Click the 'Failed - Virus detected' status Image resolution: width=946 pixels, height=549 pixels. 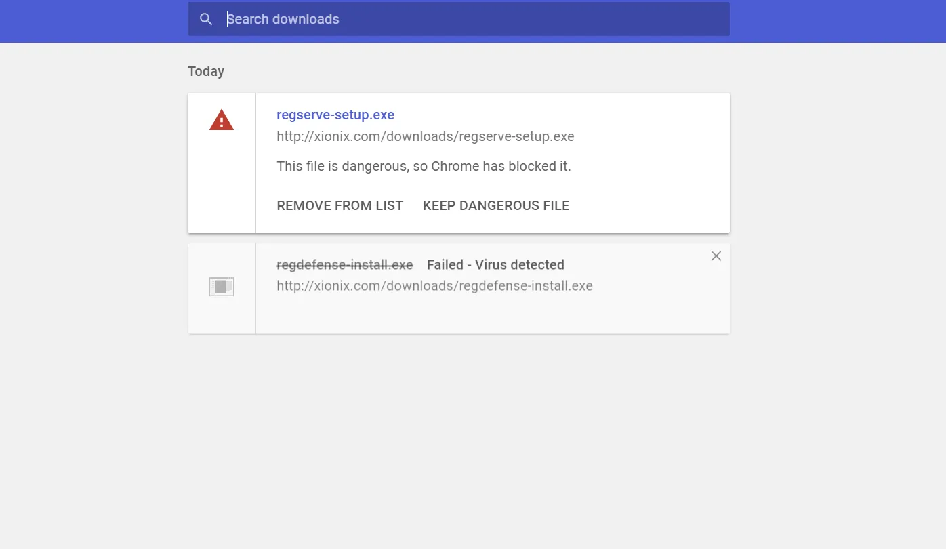(x=495, y=264)
